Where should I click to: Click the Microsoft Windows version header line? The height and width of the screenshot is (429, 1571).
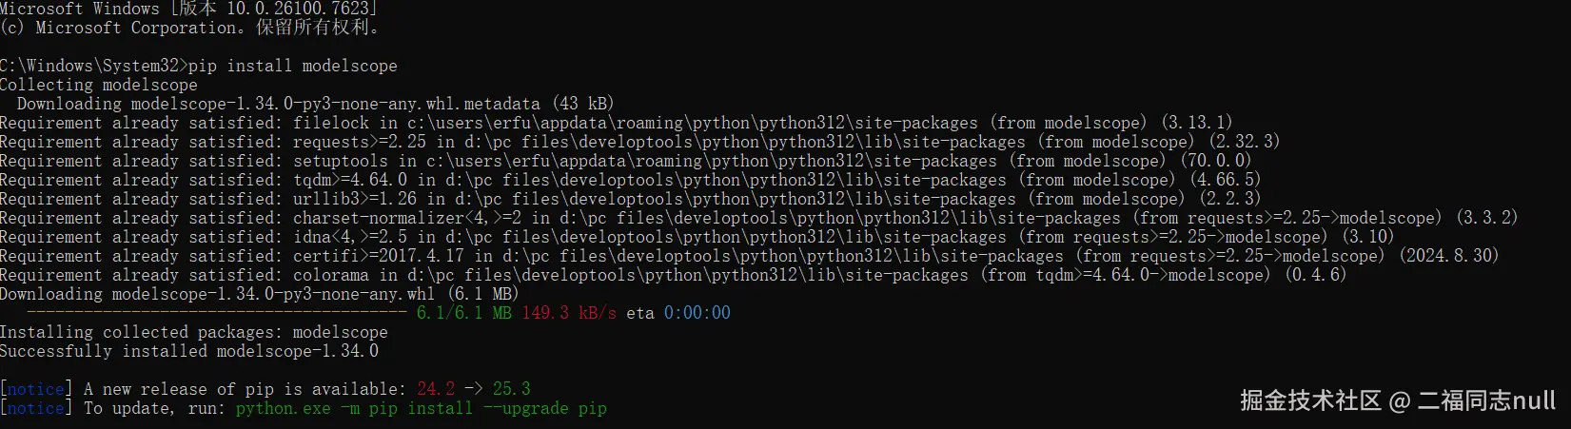[x=189, y=9]
